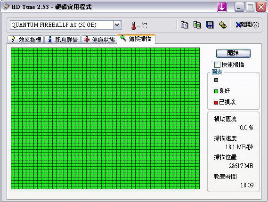The height and width of the screenshot is (202, 268).
Task: Open the 健康狀態 health tab
Action: click(x=99, y=40)
